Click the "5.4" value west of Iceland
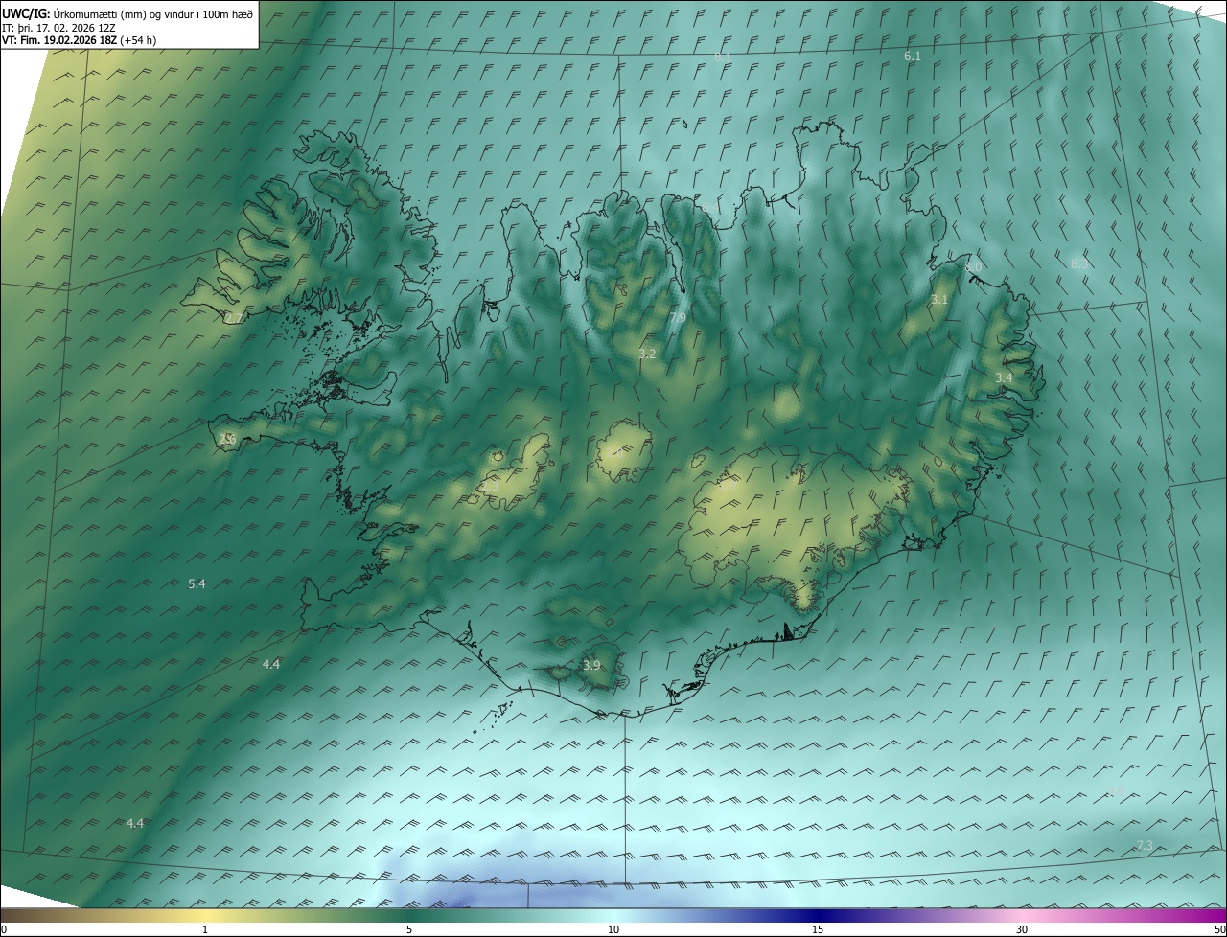1227x937 pixels. click(x=197, y=583)
